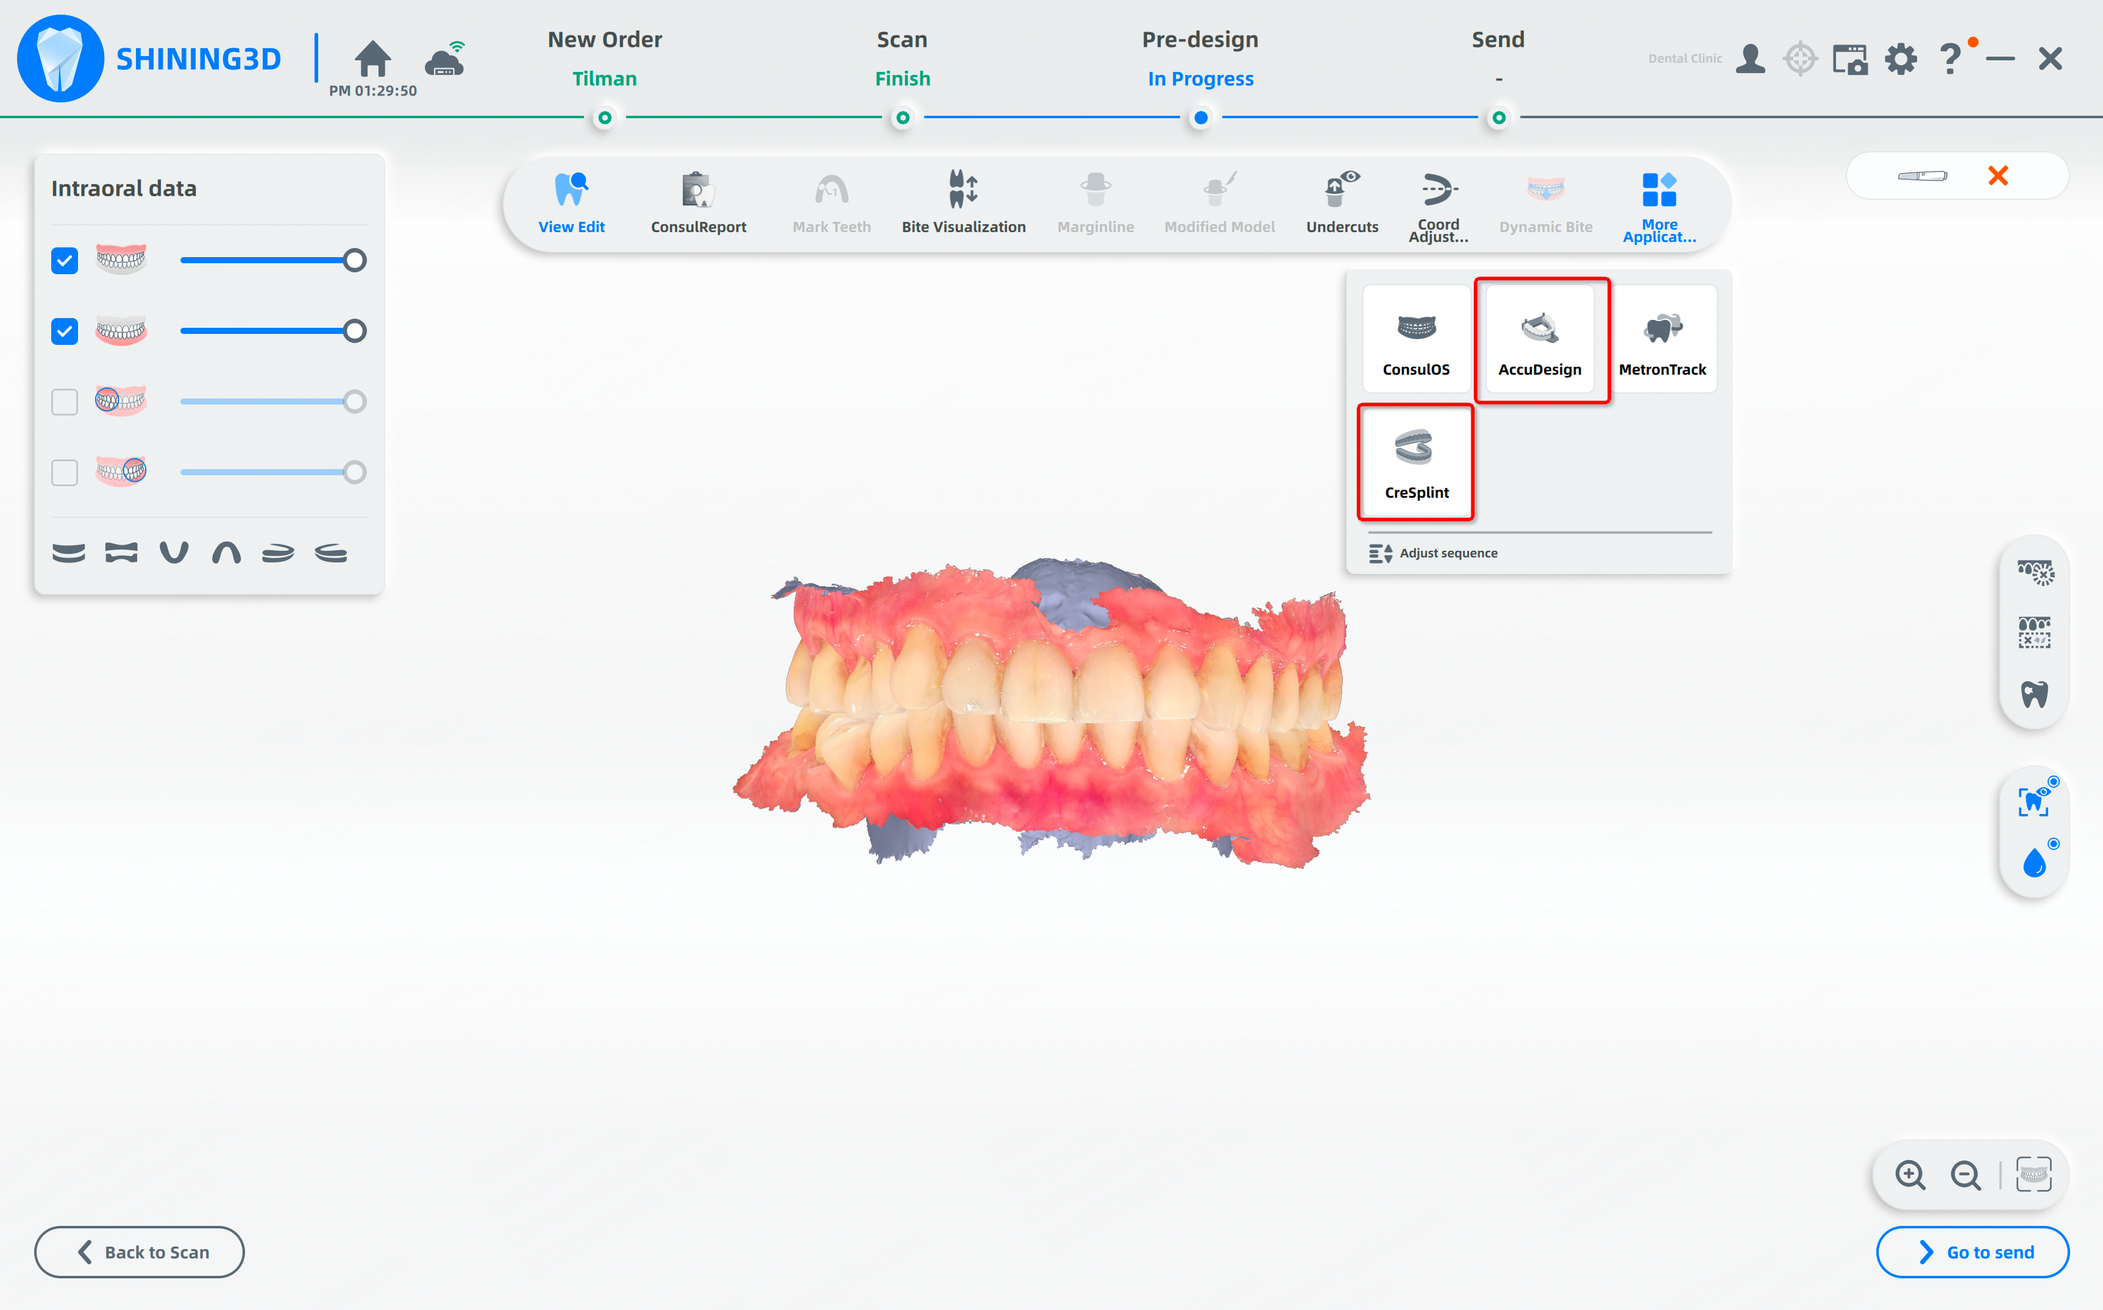Click the Go to send button
Screen dimensions: 2103x1310
click(x=1971, y=1251)
